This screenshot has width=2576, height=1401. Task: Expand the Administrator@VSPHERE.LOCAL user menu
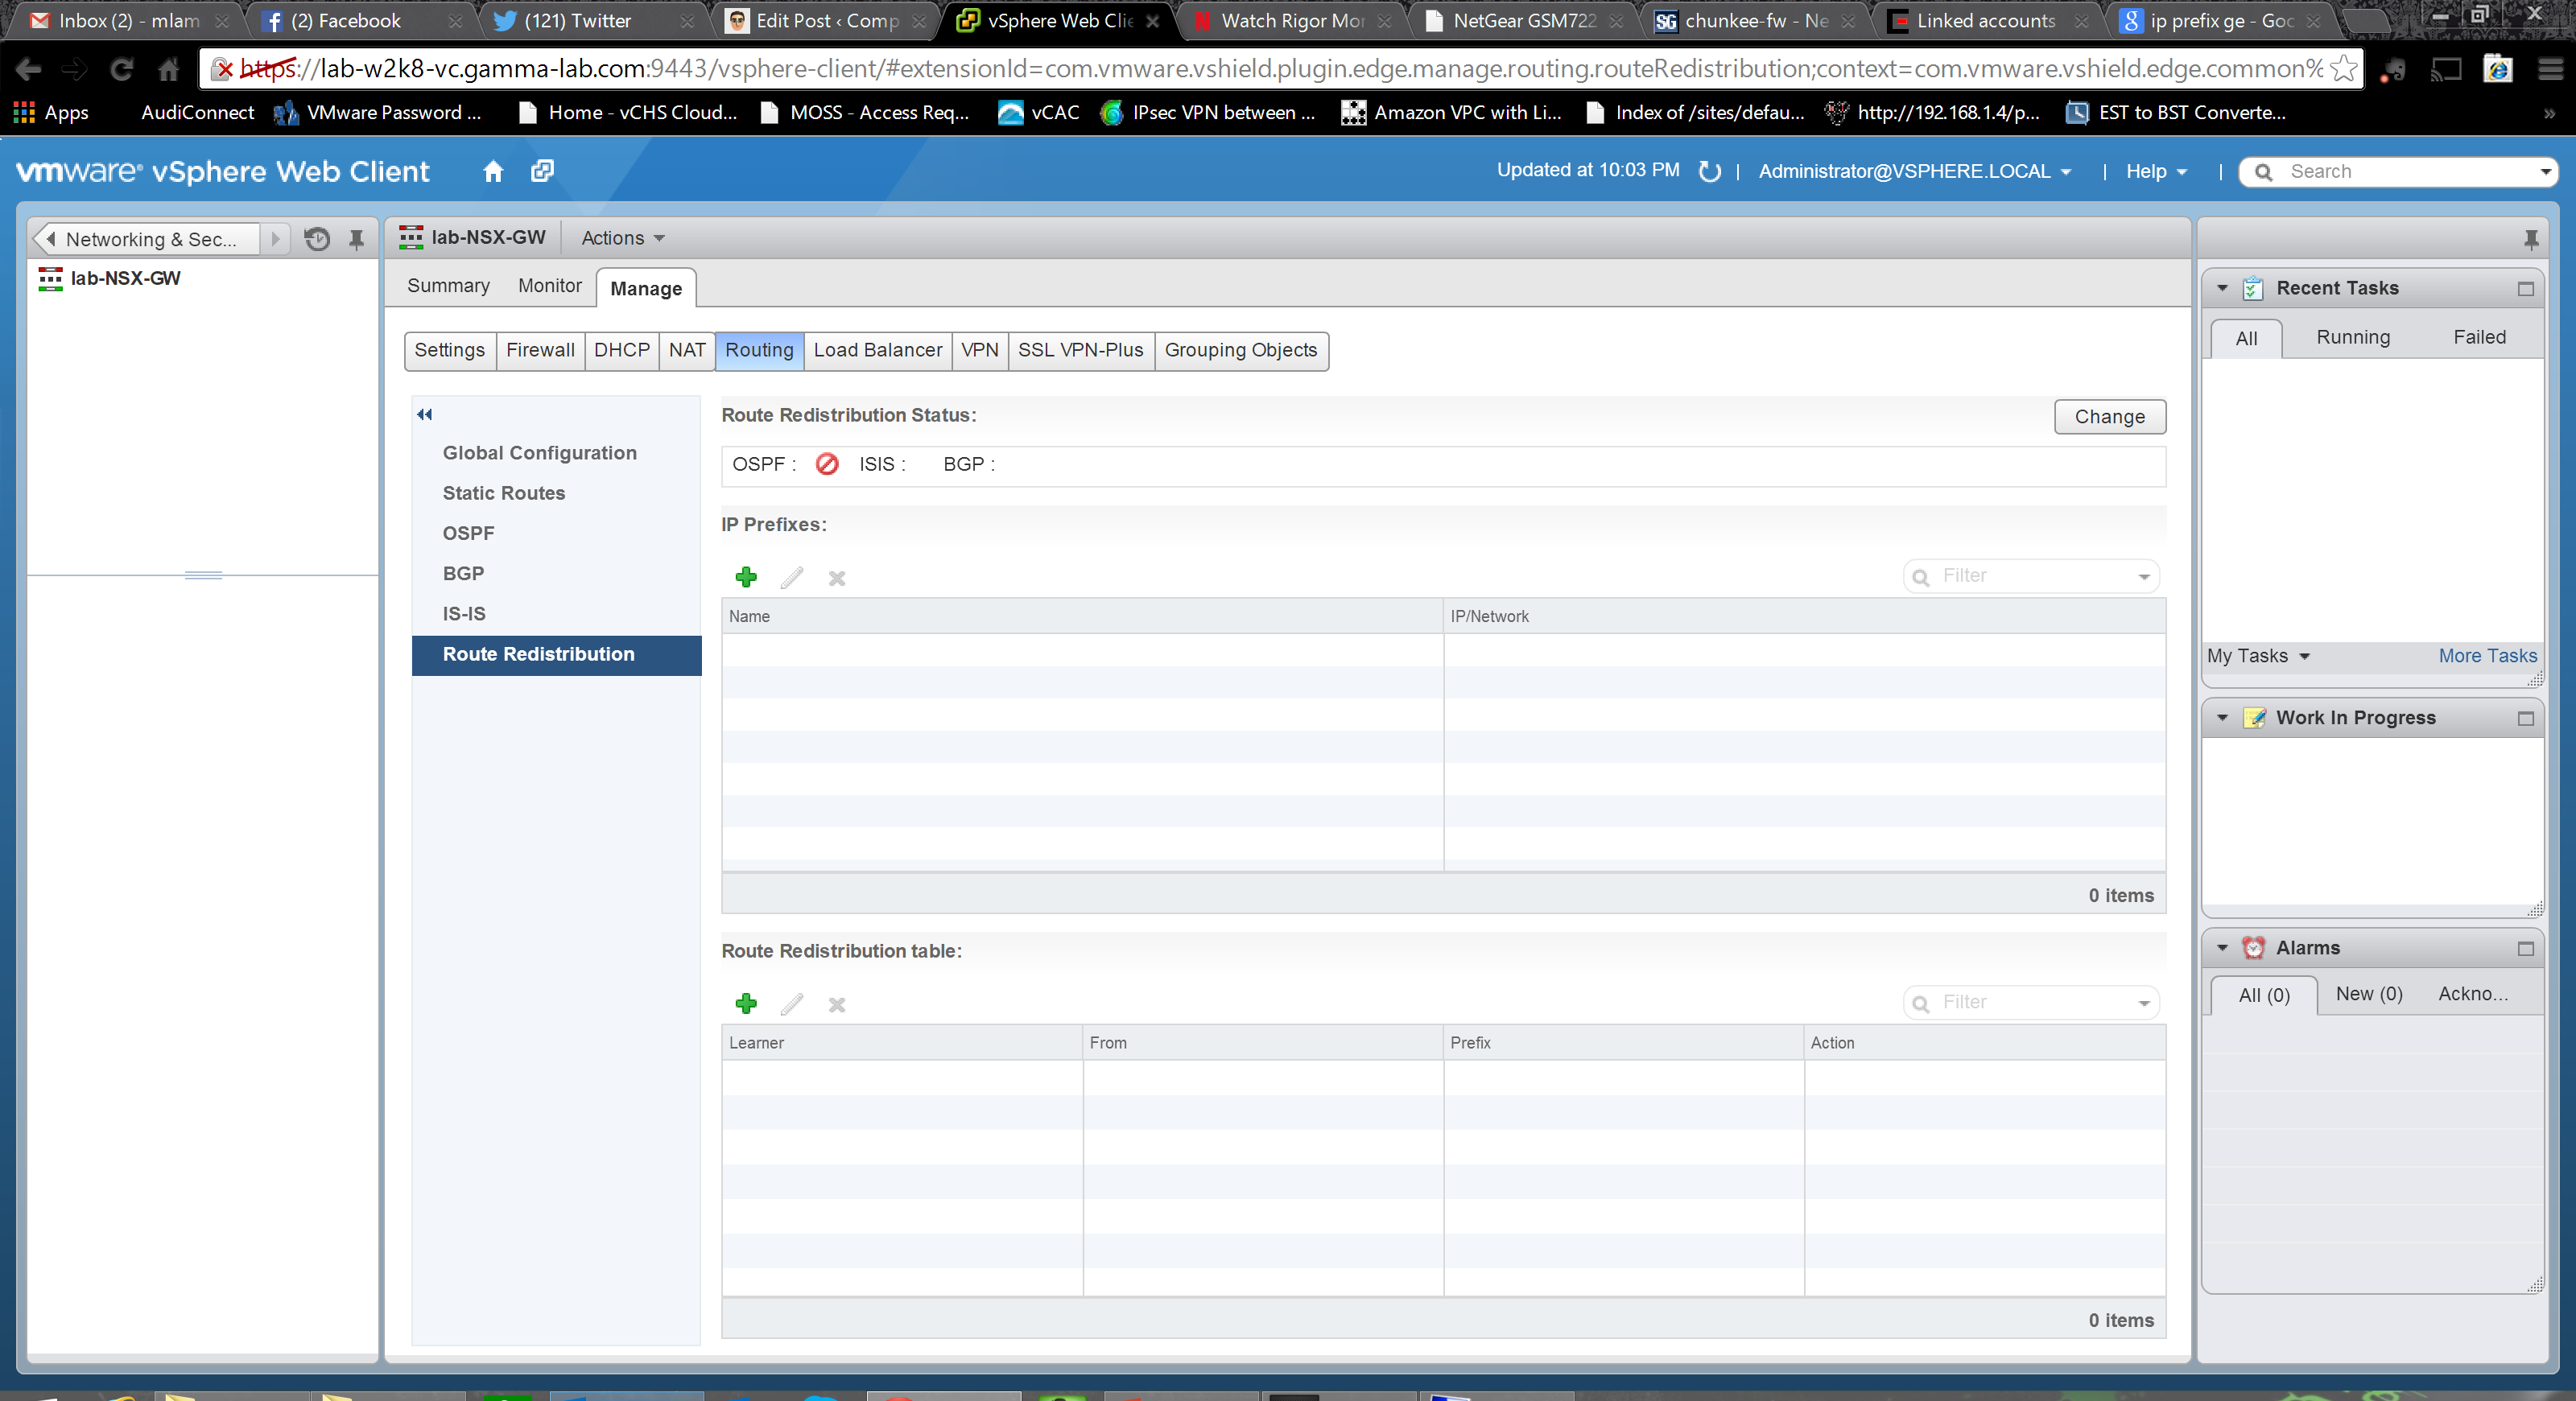coord(1914,172)
